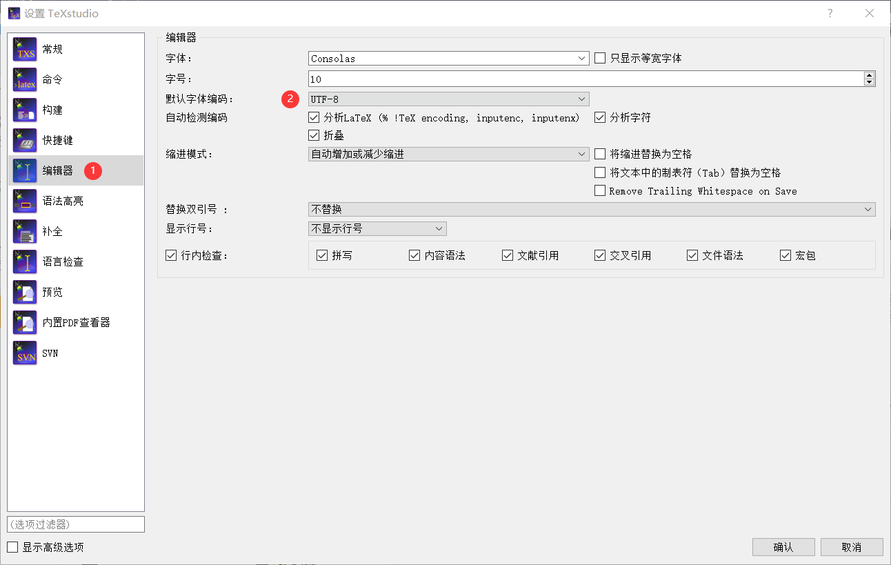Click the 快捷键 keyboard icon
Image resolution: width=891 pixels, height=565 pixels.
[x=25, y=141]
